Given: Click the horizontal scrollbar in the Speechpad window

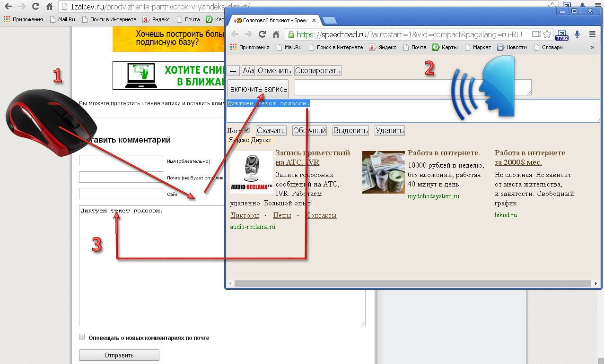Looking at the screenshot, I should coord(411,284).
